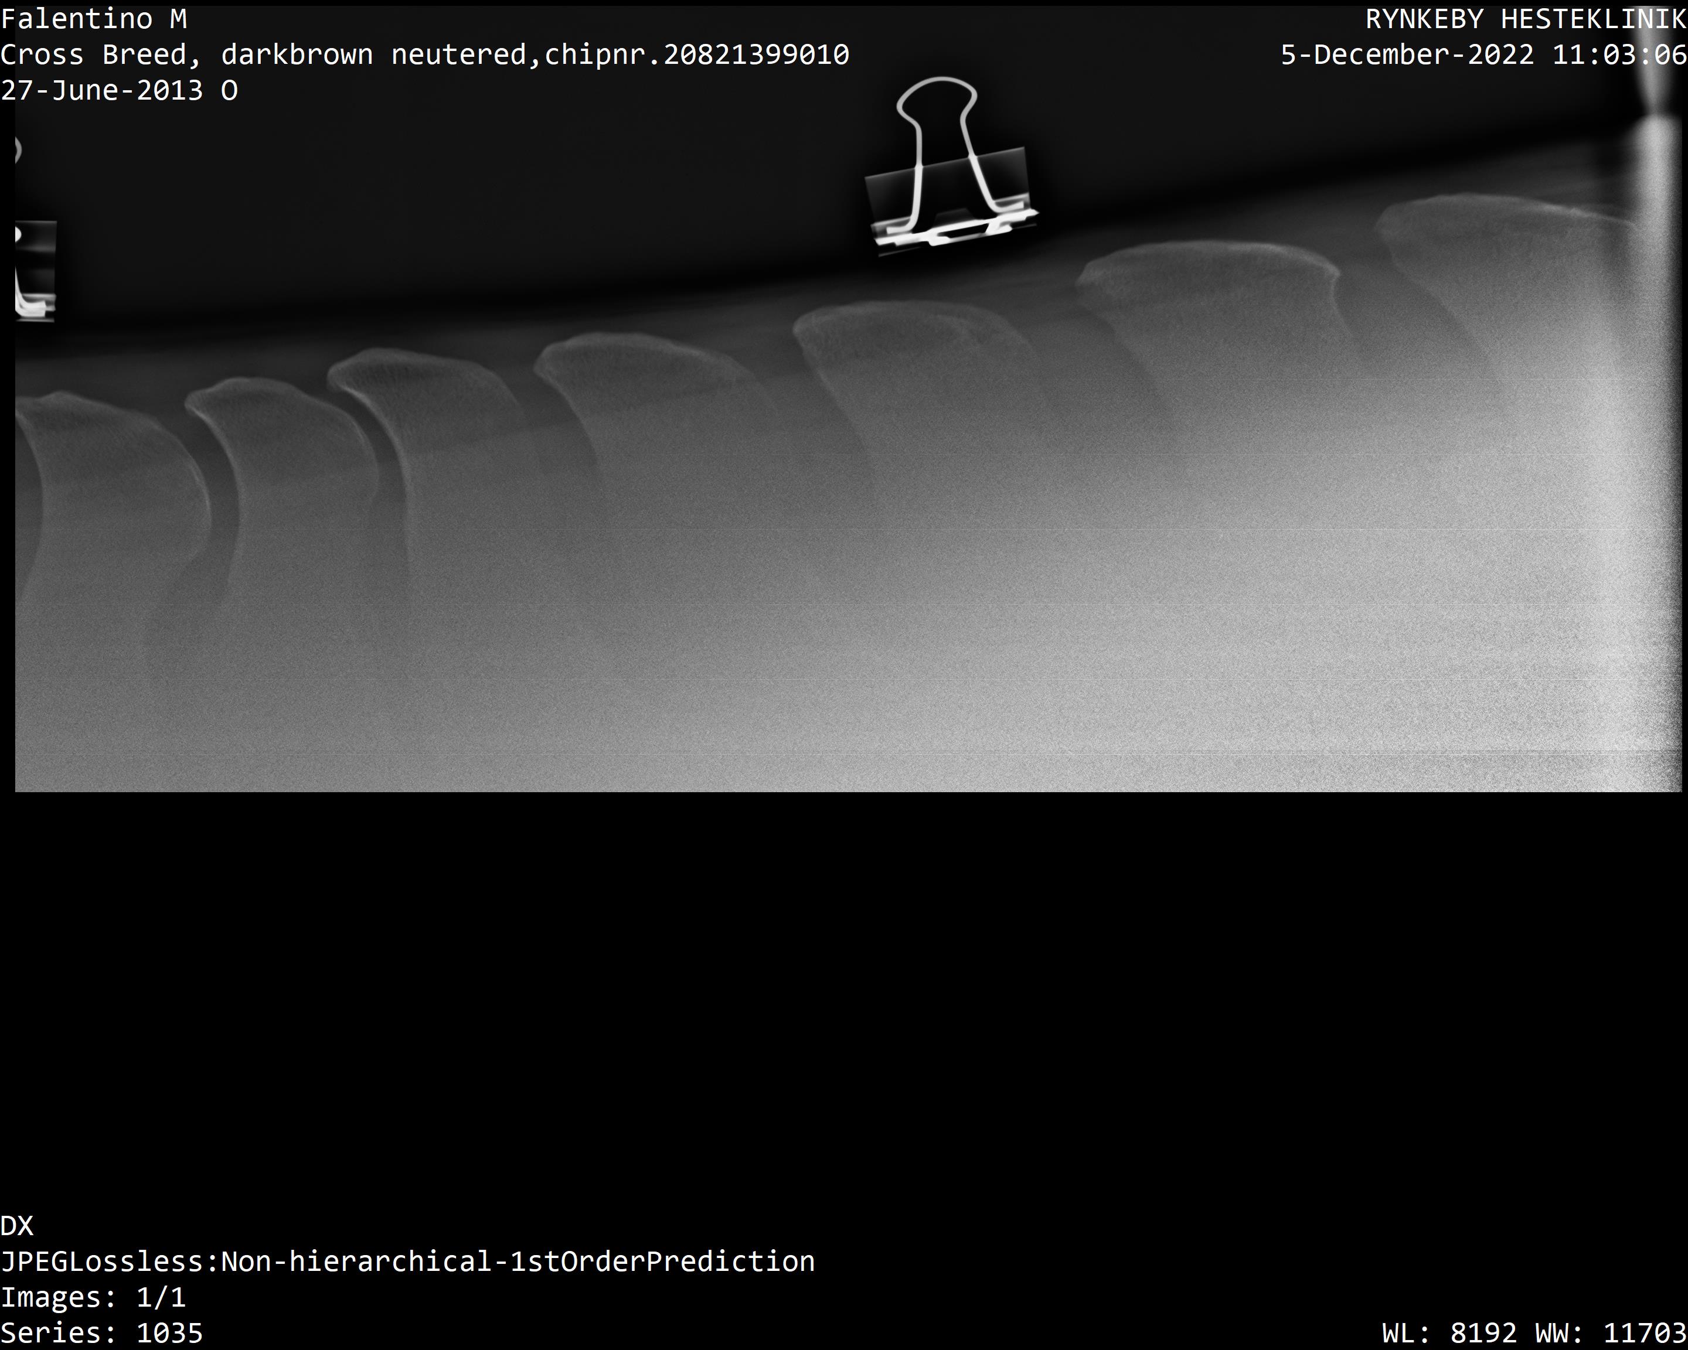Click the binder clip marker on the radiograph
This screenshot has height=1350, width=1688.
coord(951,166)
